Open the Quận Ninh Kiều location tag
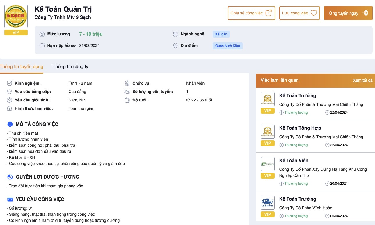Viewport: 375px width, 225px height. click(228, 46)
